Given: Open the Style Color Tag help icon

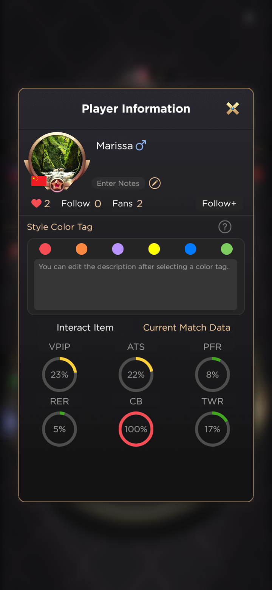Looking at the screenshot, I should point(225,227).
